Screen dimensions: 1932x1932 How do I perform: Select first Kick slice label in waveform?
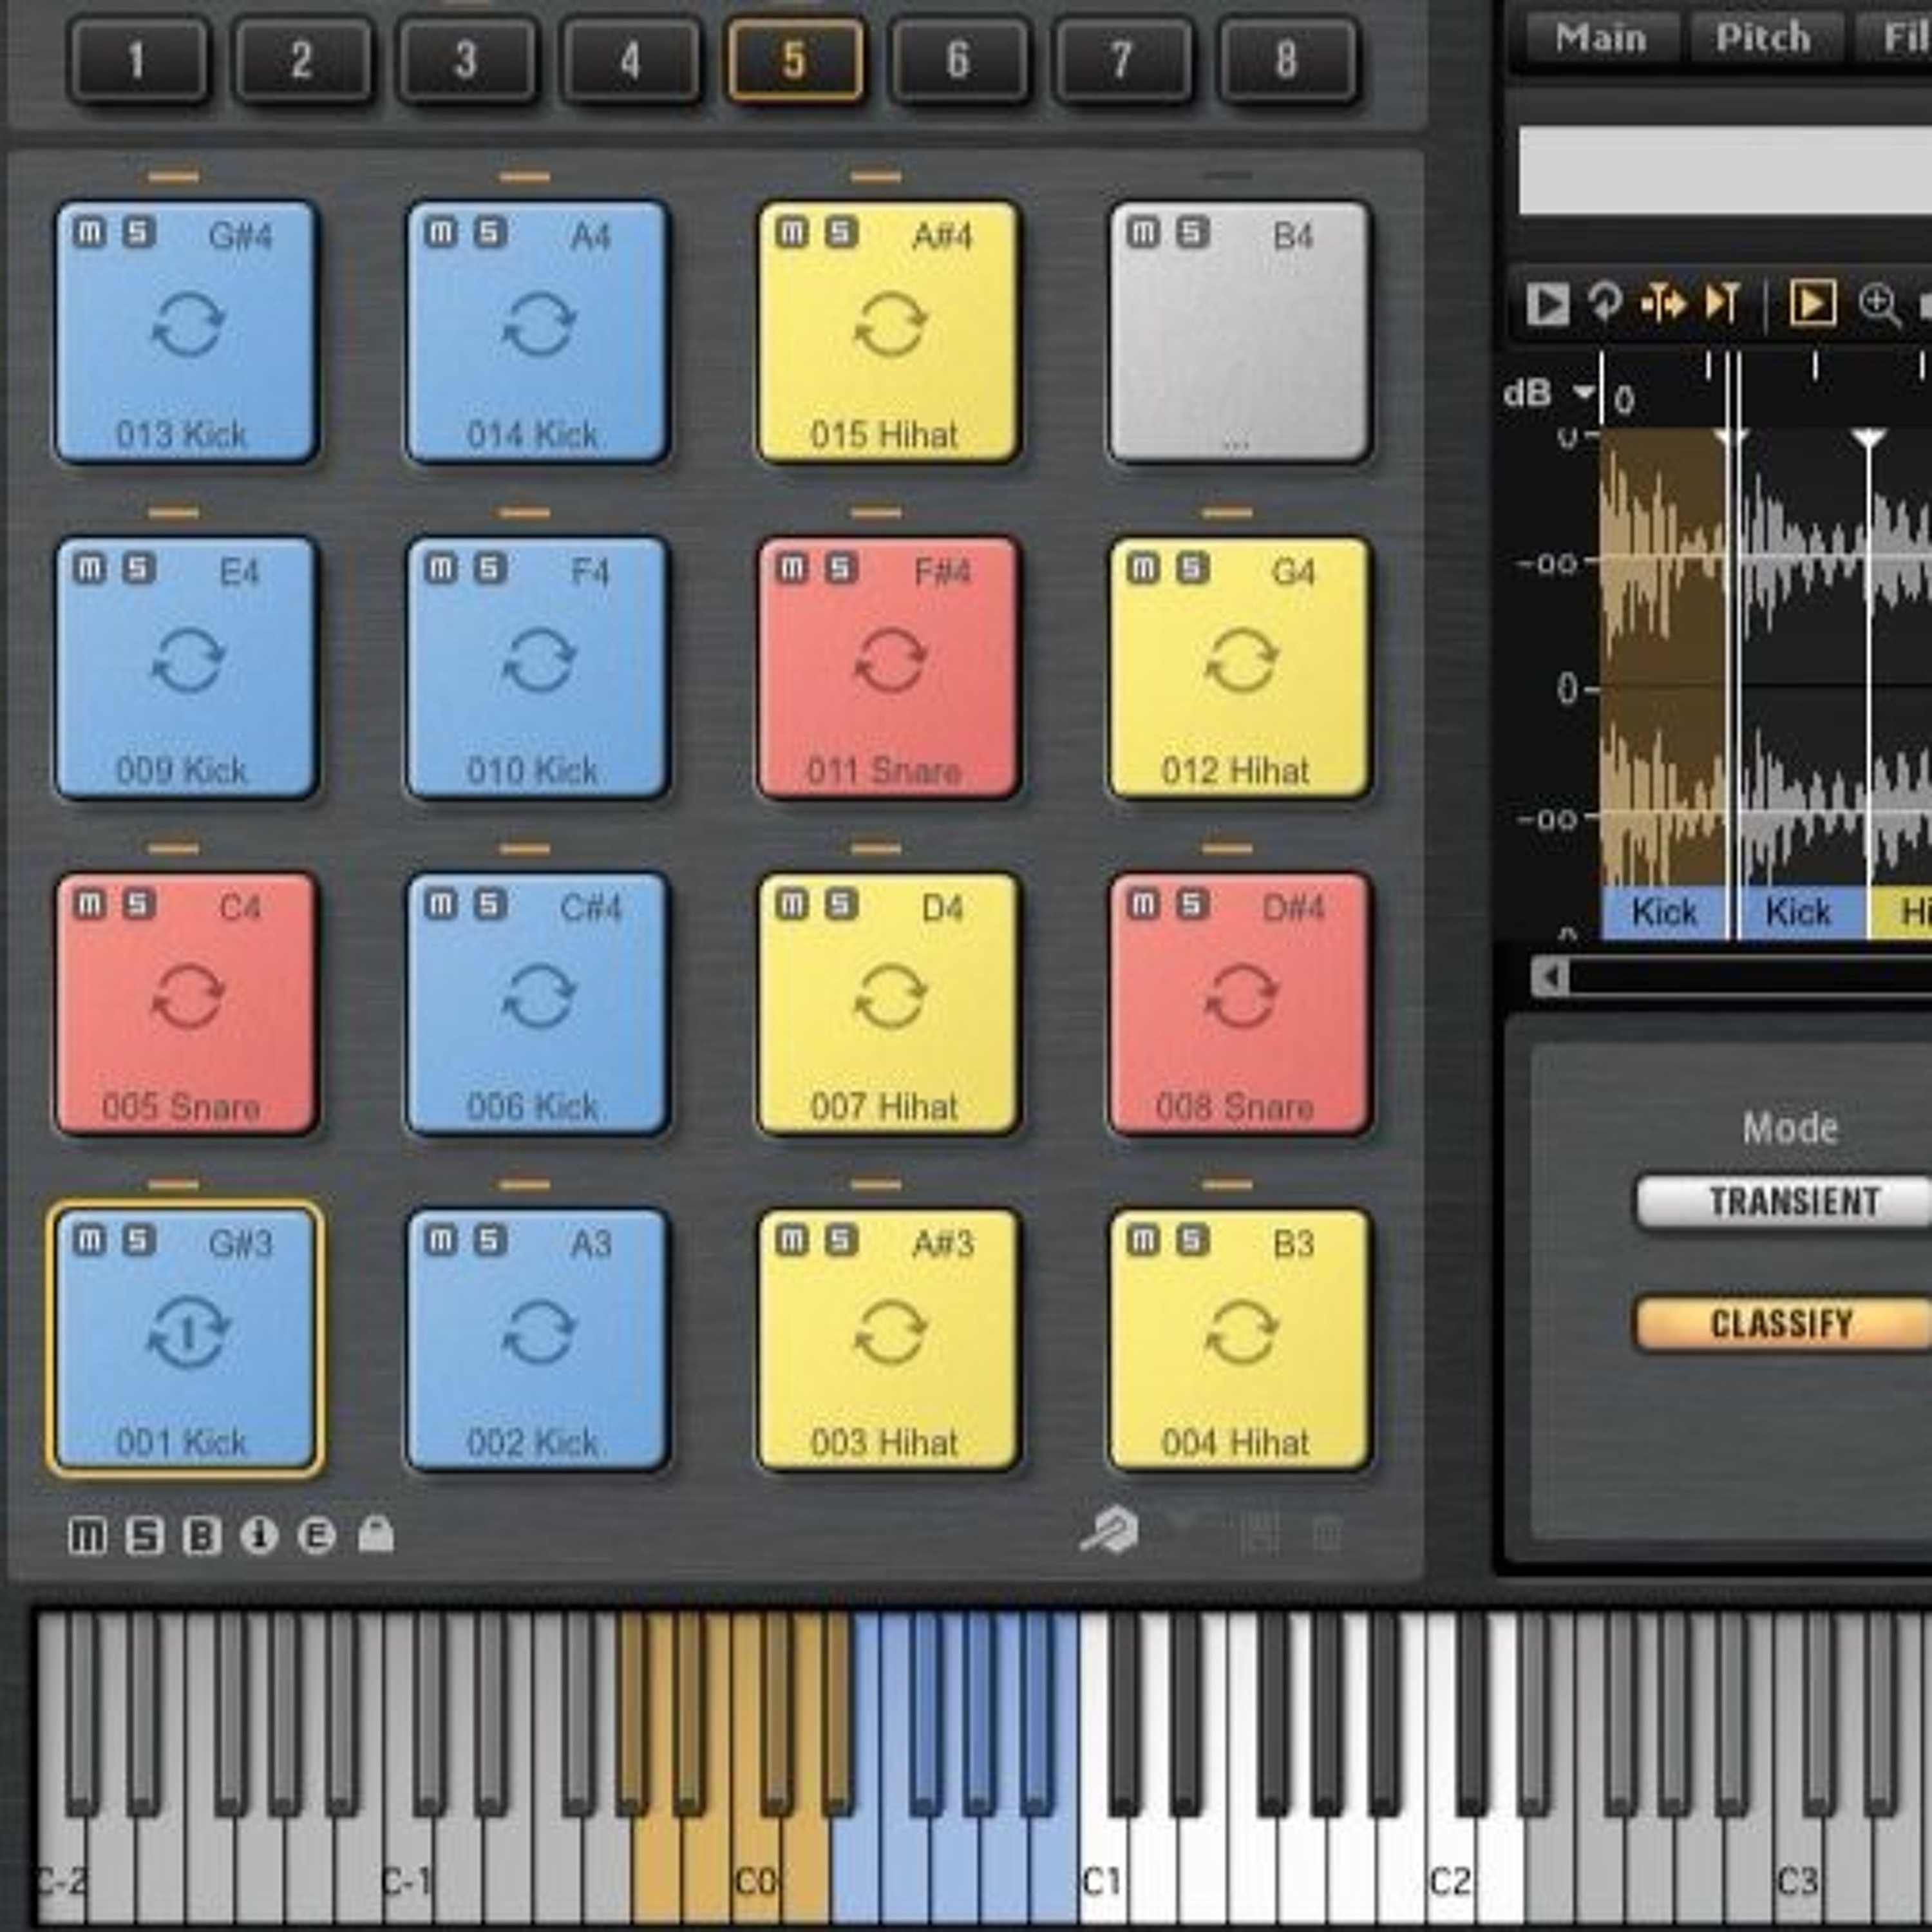click(x=1664, y=912)
